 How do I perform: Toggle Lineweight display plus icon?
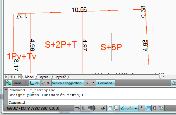pos(142,108)
